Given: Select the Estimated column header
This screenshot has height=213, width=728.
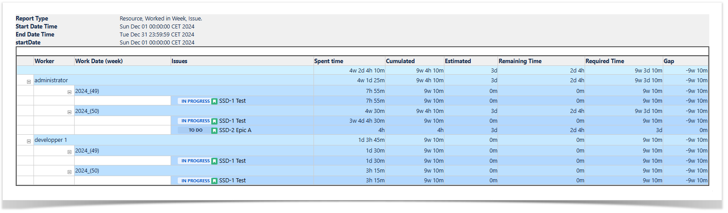Looking at the screenshot, I should point(458,61).
